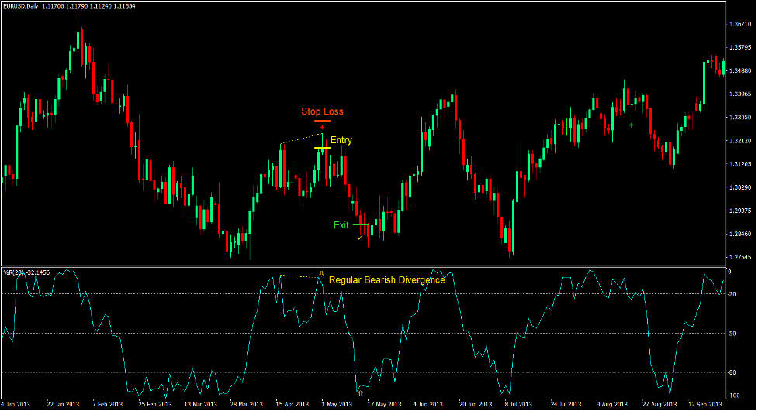Screen dimensions: 758x411
Task: Click the 17 May 2013 date label
Action: [x=384, y=404]
